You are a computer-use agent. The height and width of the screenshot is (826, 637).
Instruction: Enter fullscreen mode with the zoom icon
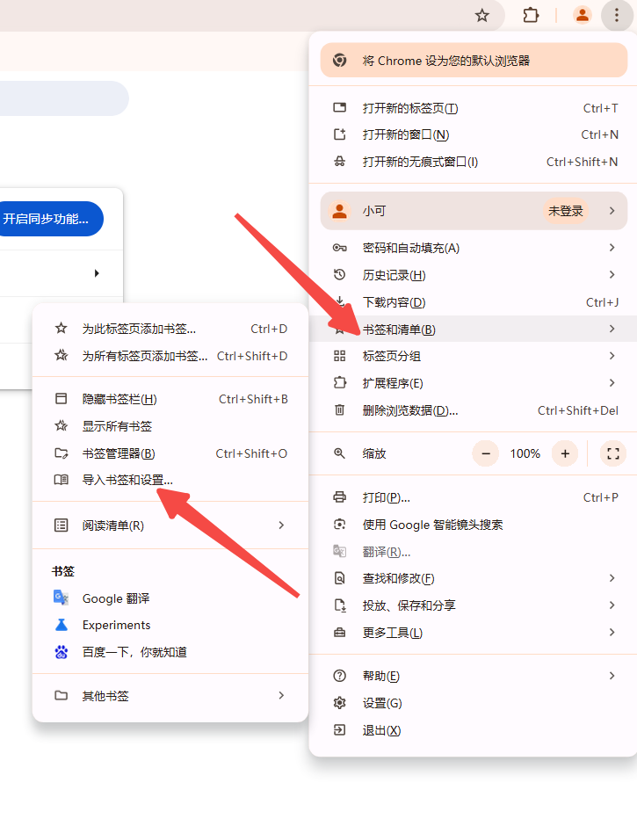[613, 453]
